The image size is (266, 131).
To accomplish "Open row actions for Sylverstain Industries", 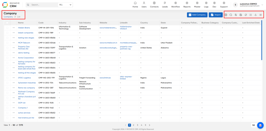I will (x=14, y=83).
